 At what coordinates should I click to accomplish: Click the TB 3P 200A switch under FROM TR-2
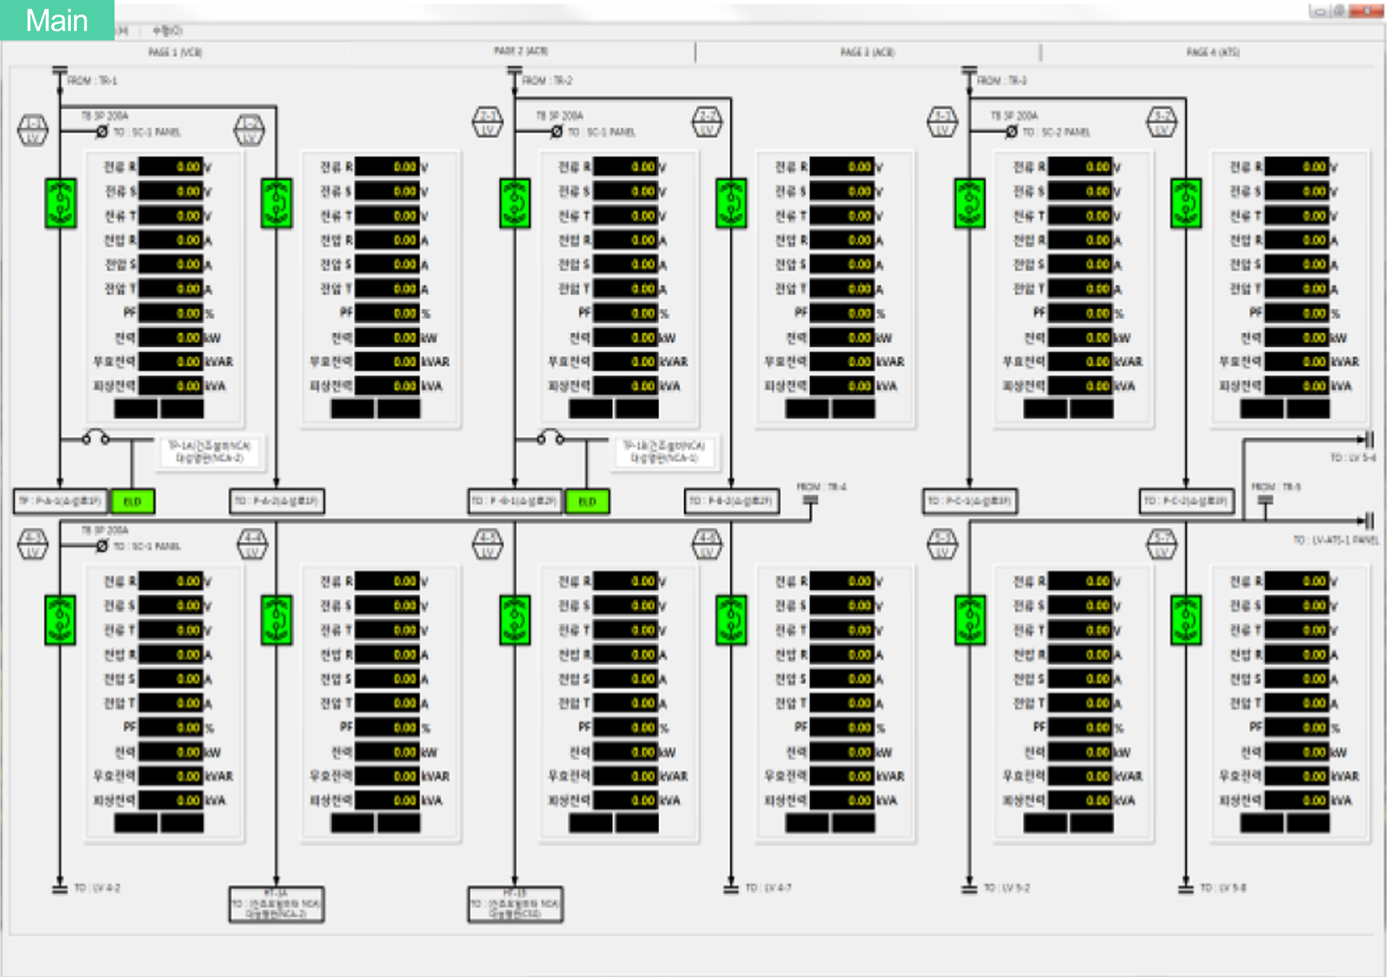pyautogui.click(x=557, y=131)
